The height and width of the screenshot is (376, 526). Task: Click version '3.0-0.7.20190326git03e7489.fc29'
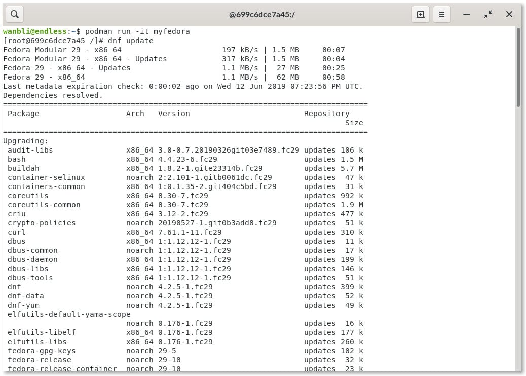click(229, 150)
